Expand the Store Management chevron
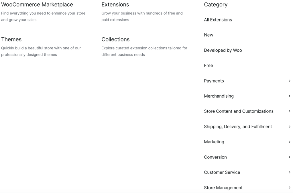 (x=290, y=188)
